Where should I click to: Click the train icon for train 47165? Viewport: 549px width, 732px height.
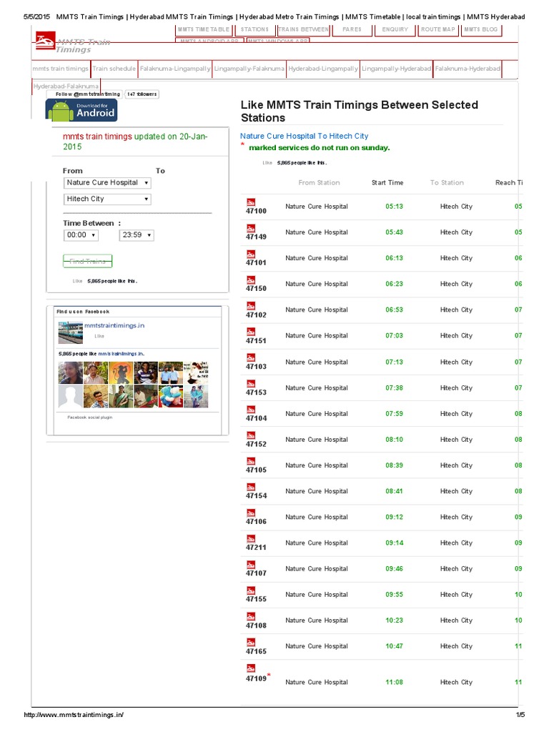[251, 643]
